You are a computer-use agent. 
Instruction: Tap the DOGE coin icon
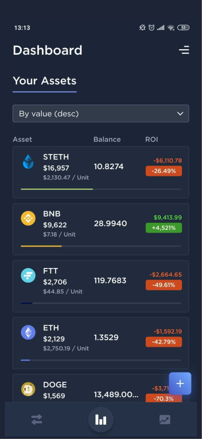coord(28,389)
